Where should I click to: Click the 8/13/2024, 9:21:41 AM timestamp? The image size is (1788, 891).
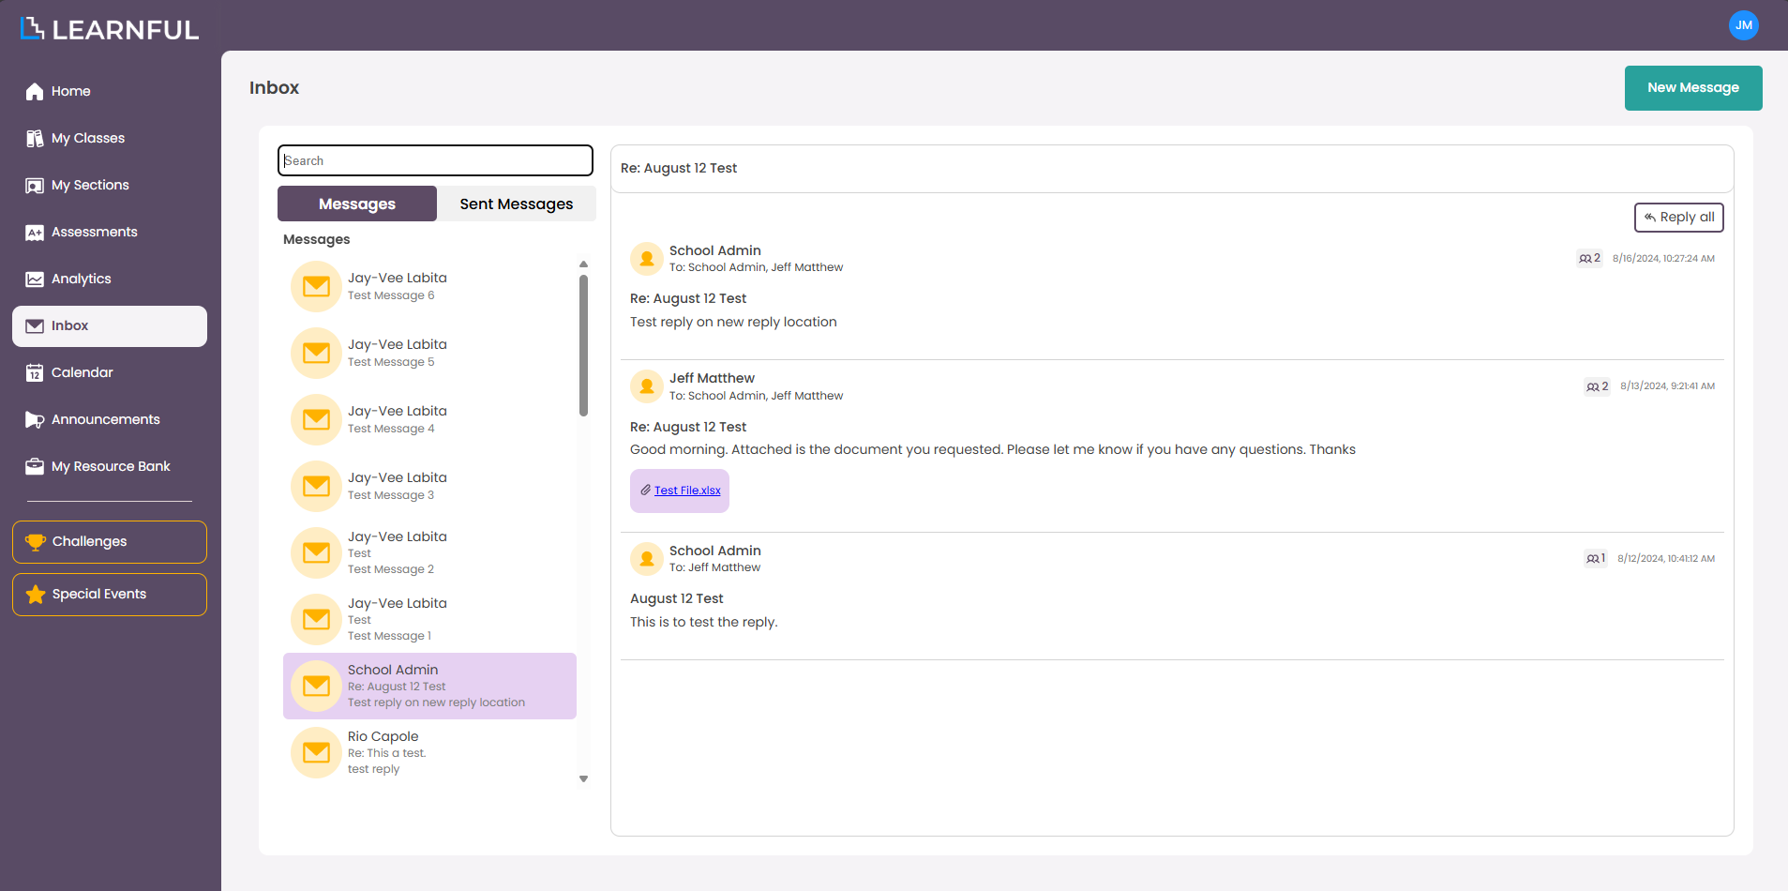pyautogui.click(x=1667, y=386)
